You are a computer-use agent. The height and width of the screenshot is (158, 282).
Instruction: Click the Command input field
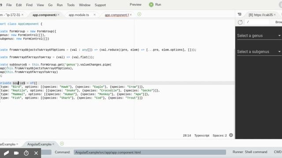(150, 152)
